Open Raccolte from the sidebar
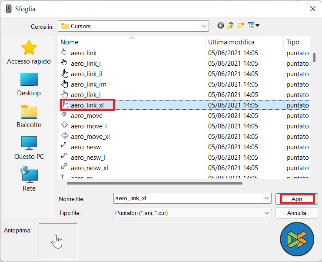Screen dimensions: 322x262 pos(29,116)
